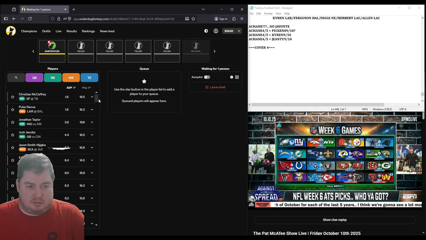Toggle dark mode theme icon
Viewport: 426px width, 240px height.
click(x=206, y=31)
